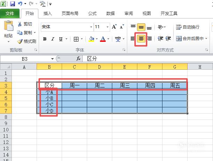Switch to the Insert (插入) tab
This screenshot has width=213, height=161.
(47, 14)
